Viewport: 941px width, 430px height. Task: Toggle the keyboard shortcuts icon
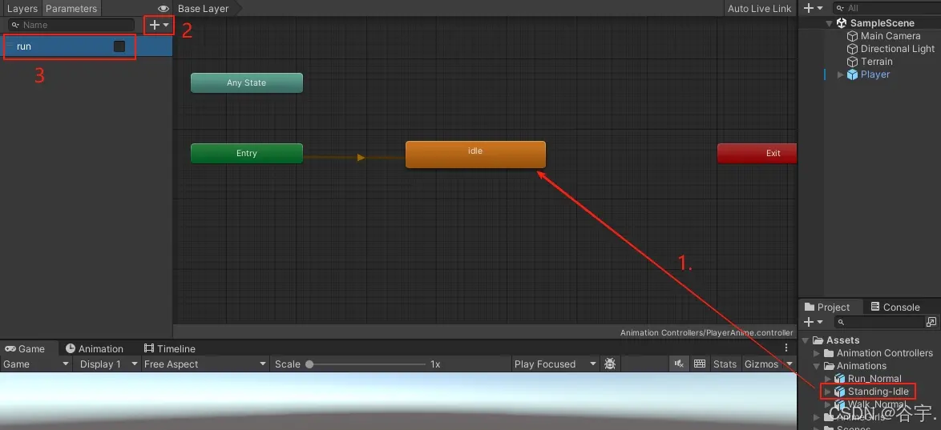click(699, 364)
